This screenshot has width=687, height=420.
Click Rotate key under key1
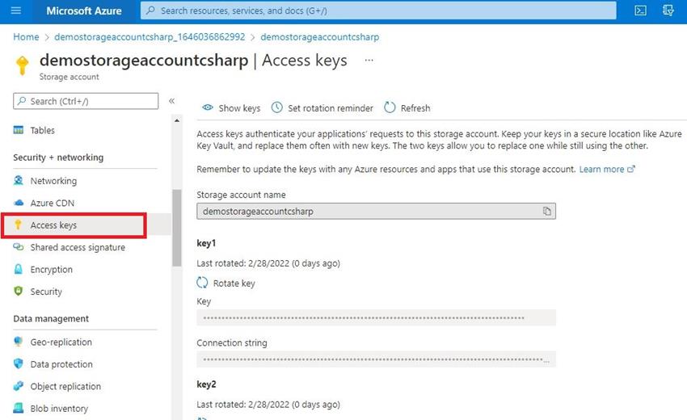click(x=234, y=283)
